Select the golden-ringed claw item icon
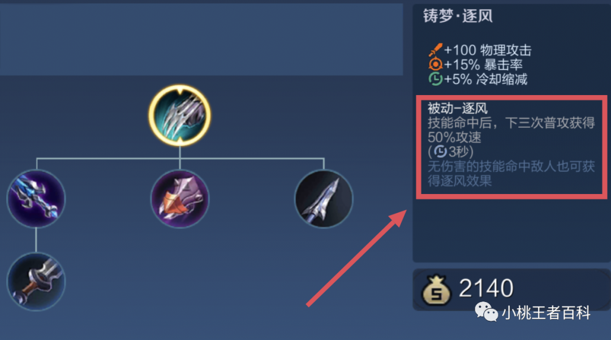Image resolution: width=611 pixels, height=340 pixels. click(180, 115)
